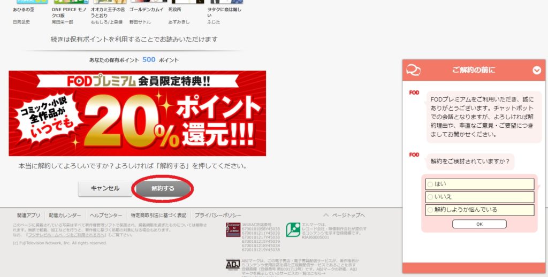Click the エルマーク green logo
This screenshot has width=548, height=277.
click(x=293, y=229)
